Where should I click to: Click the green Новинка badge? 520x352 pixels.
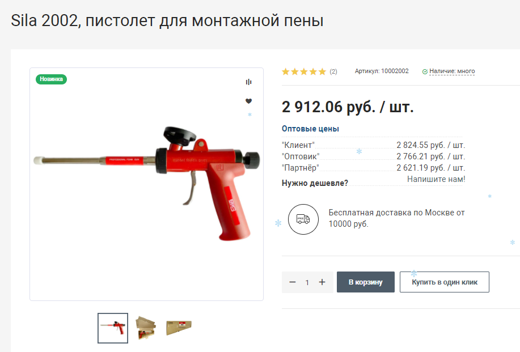point(52,79)
